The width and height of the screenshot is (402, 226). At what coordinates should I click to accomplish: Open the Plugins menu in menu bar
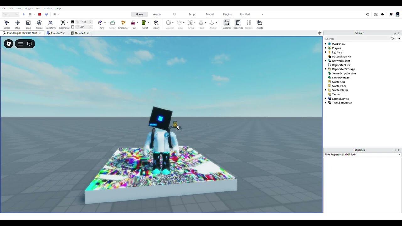click(x=29, y=8)
